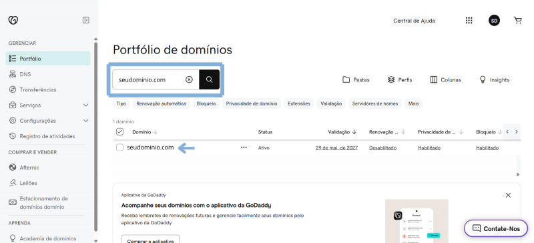This screenshot has width=534, height=243.
Task: Click Habilitado under Privacidade column
Action: tap(429, 148)
